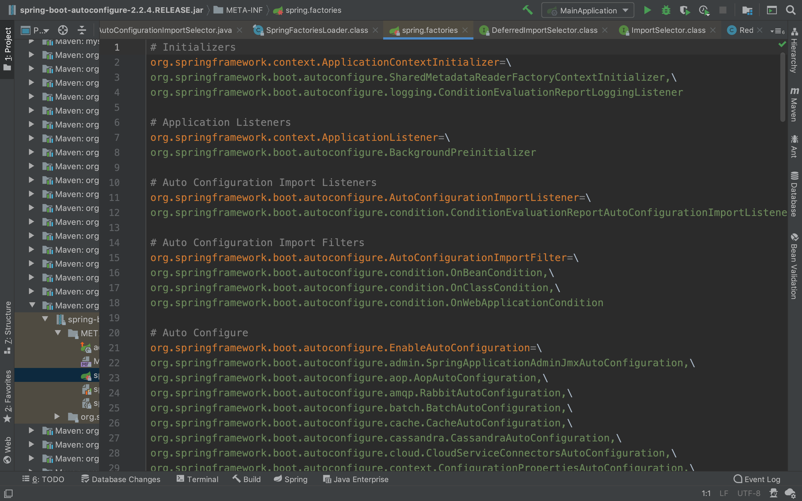Collapse the spring-boot jar node
Image resolution: width=802 pixels, height=501 pixels.
tap(45, 319)
